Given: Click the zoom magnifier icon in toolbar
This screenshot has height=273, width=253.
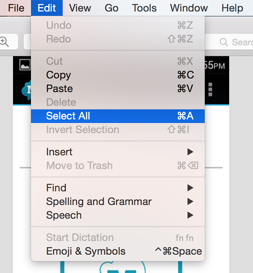Looking at the screenshot, I should click(5, 41).
